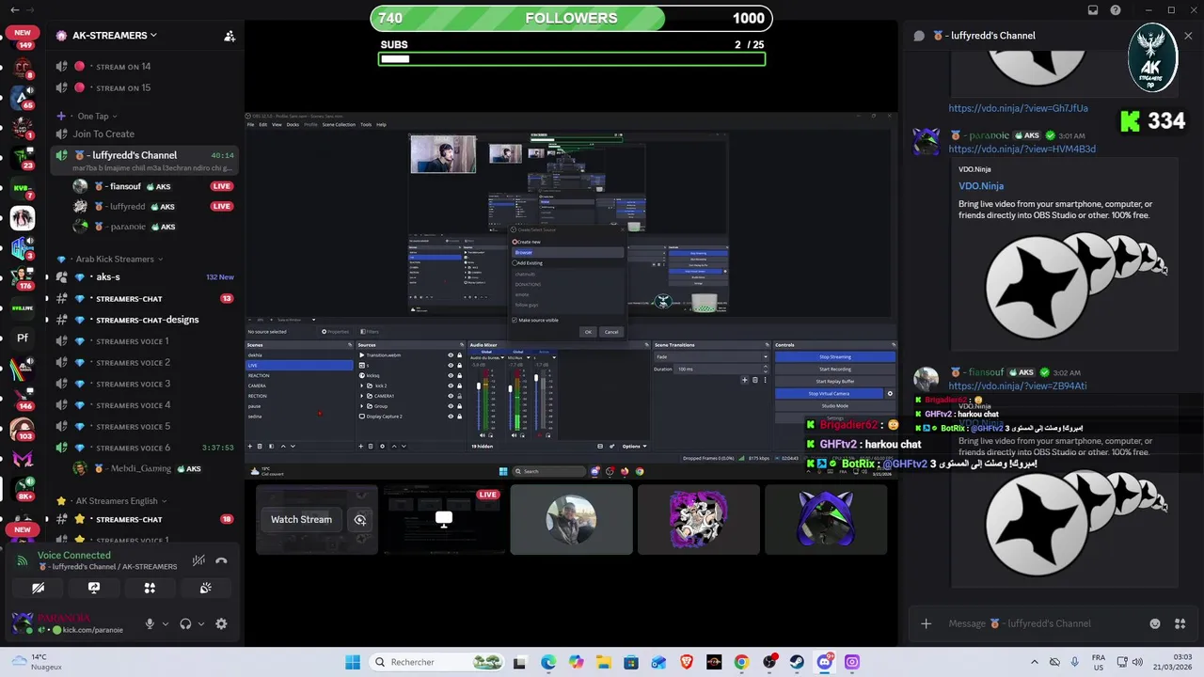1204x677 pixels.
Task: Open the VDO.Ninja embed title link
Action: click(x=981, y=186)
